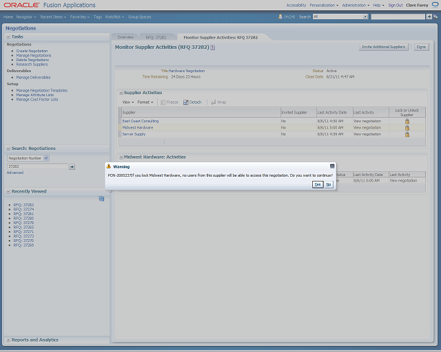Click the negotiation number input field
Viewport: 441px width, 352px height.
[x=37, y=166]
